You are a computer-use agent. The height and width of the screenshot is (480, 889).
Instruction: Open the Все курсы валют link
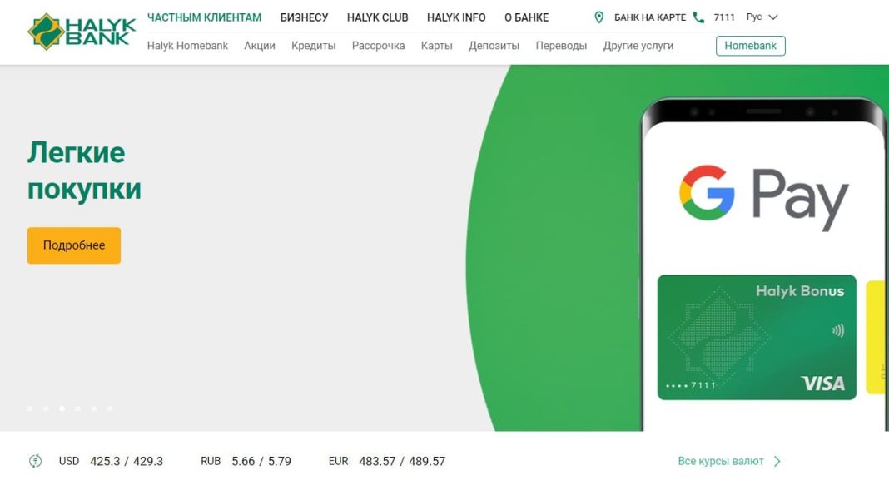tap(721, 462)
